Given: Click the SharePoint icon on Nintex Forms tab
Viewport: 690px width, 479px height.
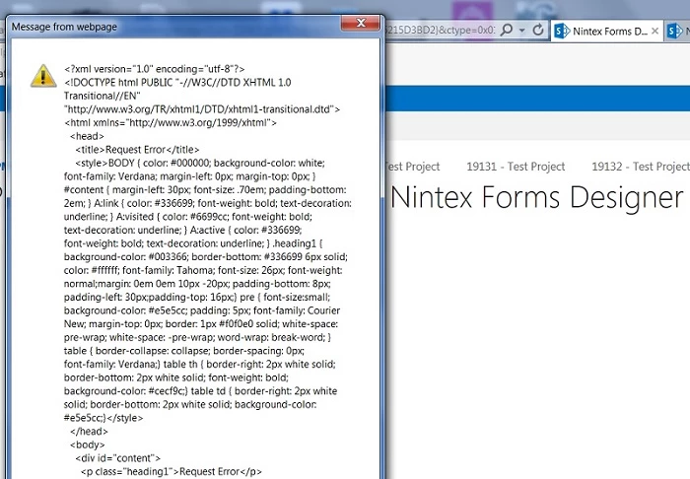Looking at the screenshot, I should (562, 32).
